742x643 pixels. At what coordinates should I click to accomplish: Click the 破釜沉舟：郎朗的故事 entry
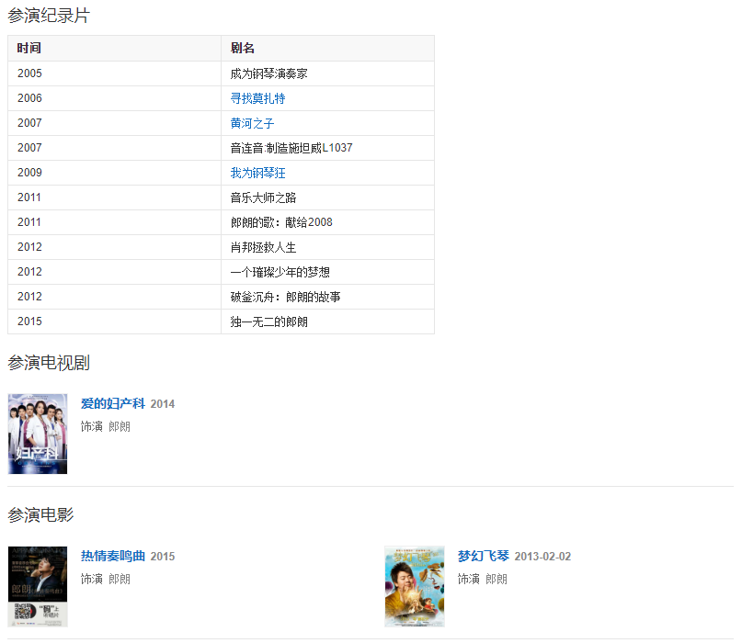(286, 297)
